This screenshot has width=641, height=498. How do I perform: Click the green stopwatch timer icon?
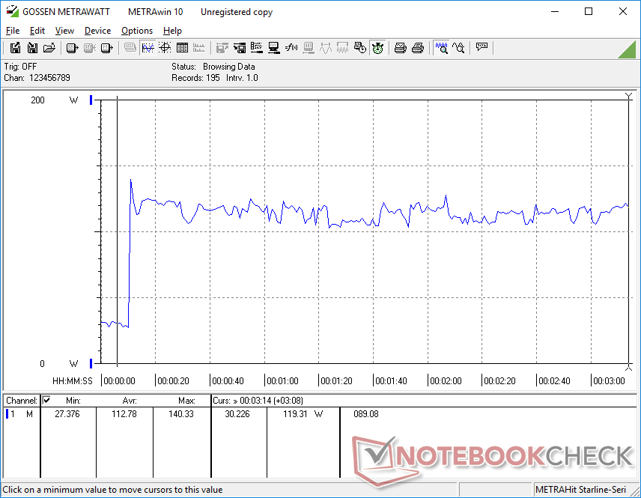pyautogui.click(x=377, y=48)
